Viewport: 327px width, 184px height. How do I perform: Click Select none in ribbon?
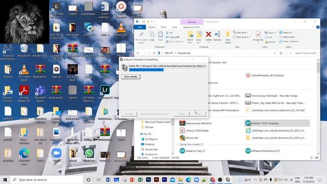point(287,37)
